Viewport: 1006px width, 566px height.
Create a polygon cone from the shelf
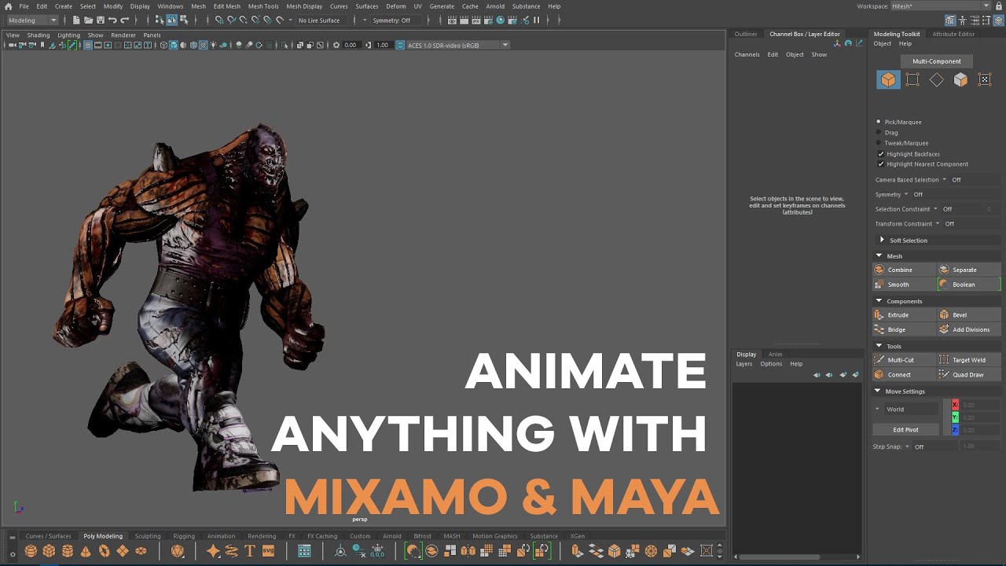[86, 551]
